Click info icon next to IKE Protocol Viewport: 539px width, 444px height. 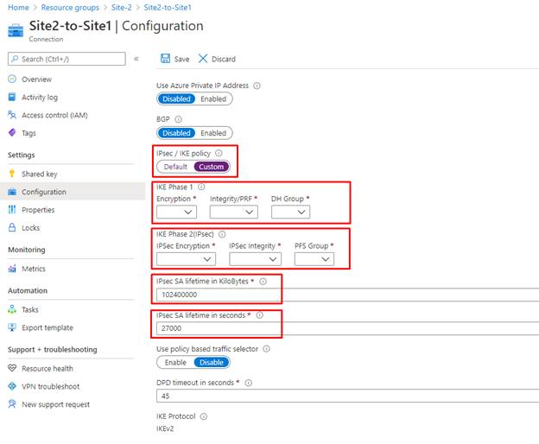click(x=204, y=416)
